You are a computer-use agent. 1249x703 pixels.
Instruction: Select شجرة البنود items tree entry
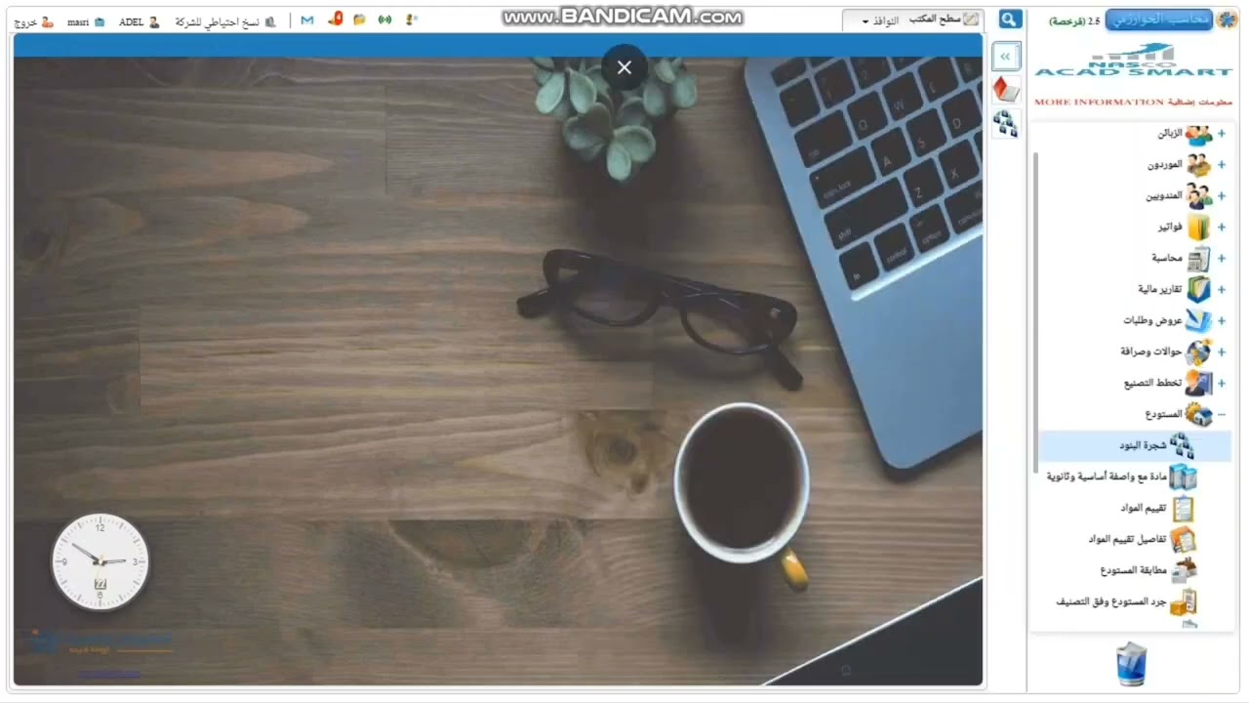(1135, 445)
